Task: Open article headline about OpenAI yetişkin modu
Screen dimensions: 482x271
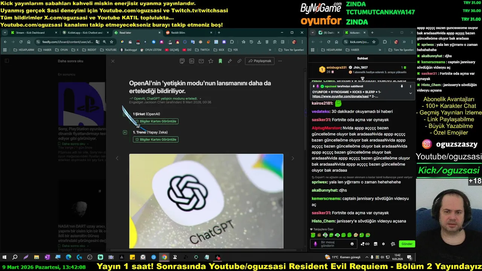Action: pyautogui.click(x=200, y=87)
